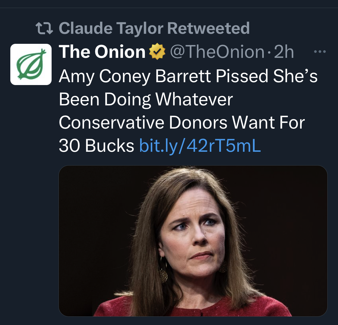Open The Onion display name profile
The image size is (338, 325).
click(102, 52)
